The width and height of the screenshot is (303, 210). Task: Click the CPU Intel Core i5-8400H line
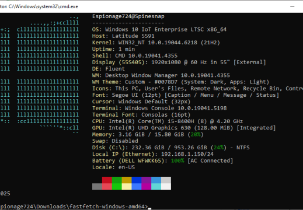(168, 121)
